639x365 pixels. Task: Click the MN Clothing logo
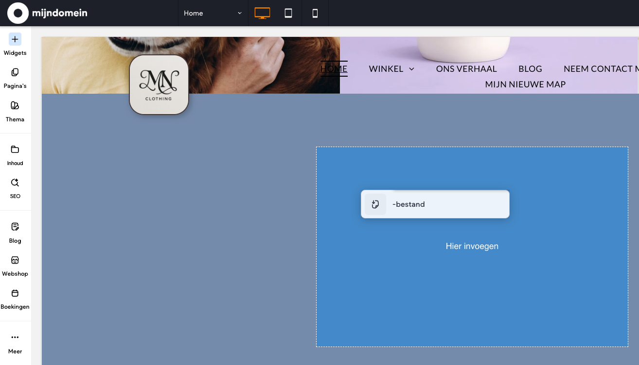159,84
